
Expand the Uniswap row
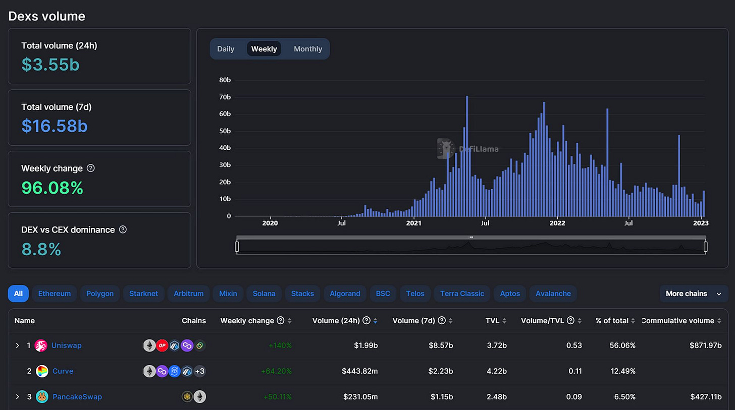pyautogui.click(x=17, y=345)
